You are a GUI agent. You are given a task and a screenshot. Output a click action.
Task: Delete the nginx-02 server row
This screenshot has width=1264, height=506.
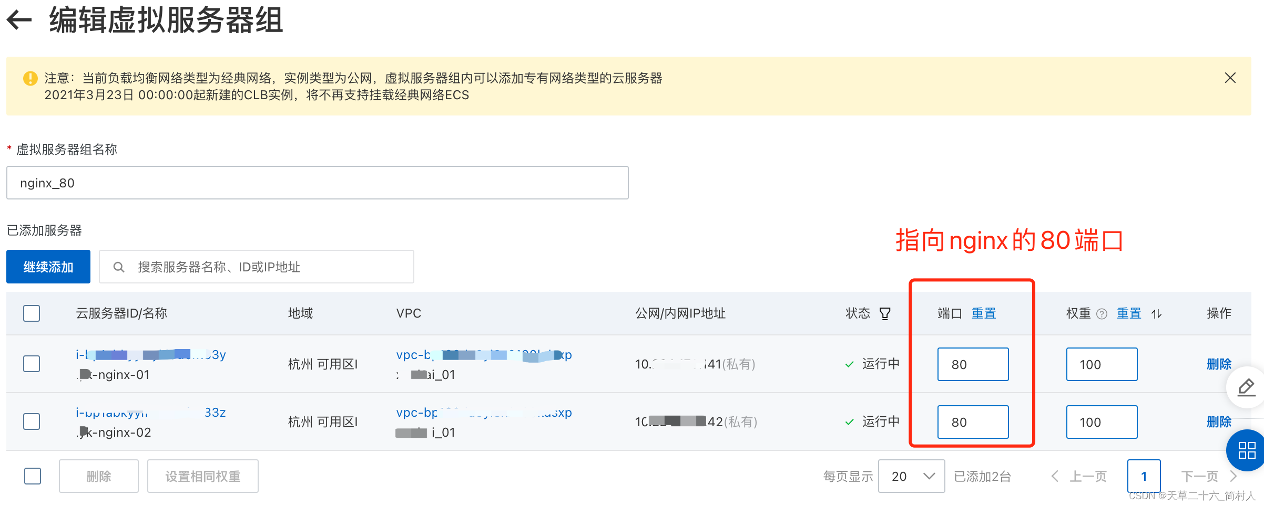(x=1219, y=422)
